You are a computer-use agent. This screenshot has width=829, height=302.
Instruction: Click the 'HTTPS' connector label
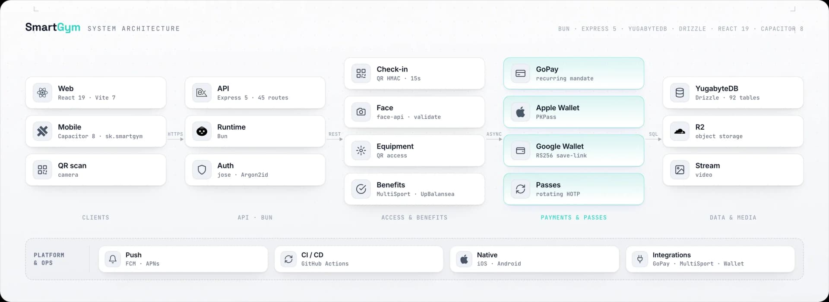coord(175,134)
